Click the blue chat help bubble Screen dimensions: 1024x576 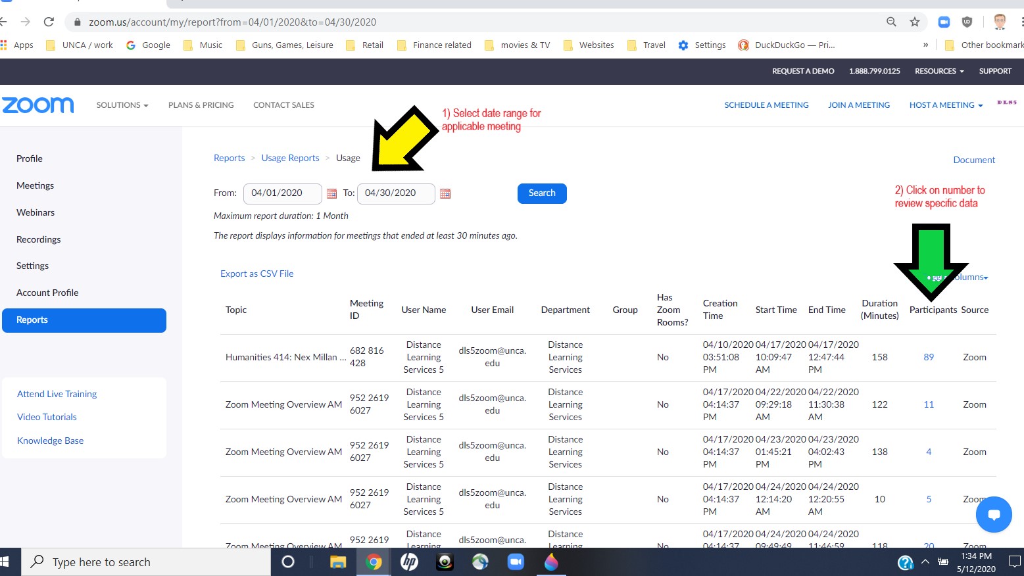(x=993, y=514)
